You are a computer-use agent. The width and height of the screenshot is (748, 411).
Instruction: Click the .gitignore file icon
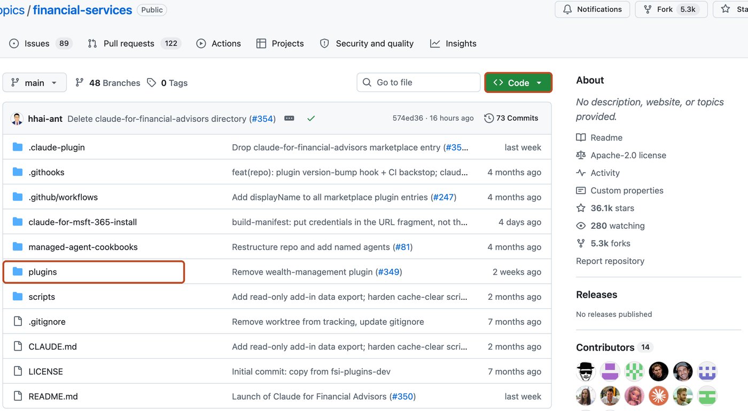click(x=18, y=322)
